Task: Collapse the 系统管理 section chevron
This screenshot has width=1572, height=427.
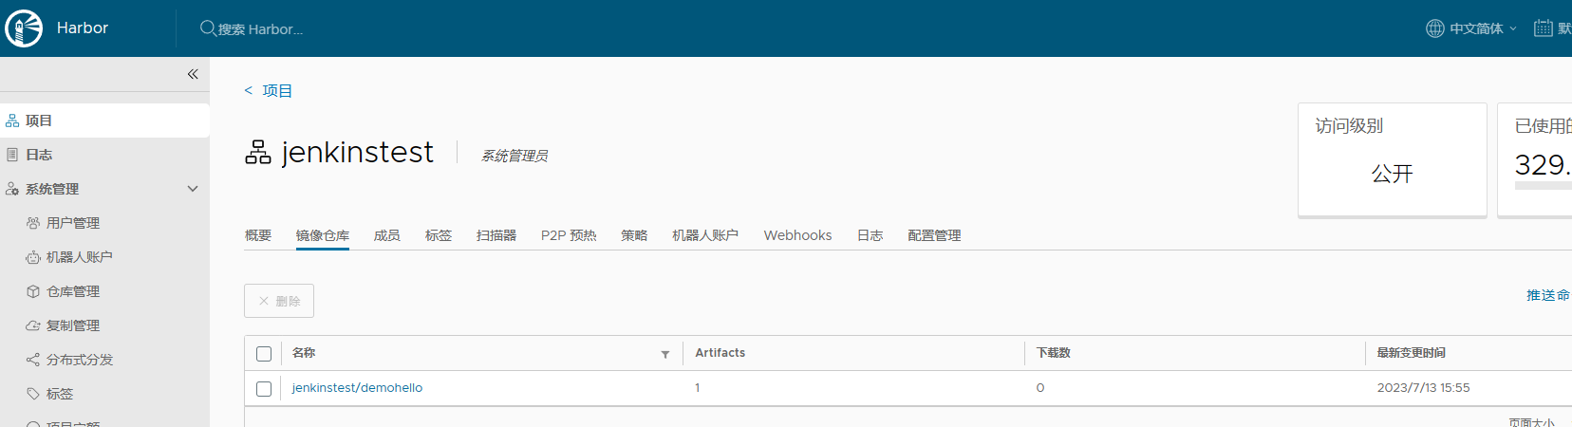Action: [x=193, y=189]
